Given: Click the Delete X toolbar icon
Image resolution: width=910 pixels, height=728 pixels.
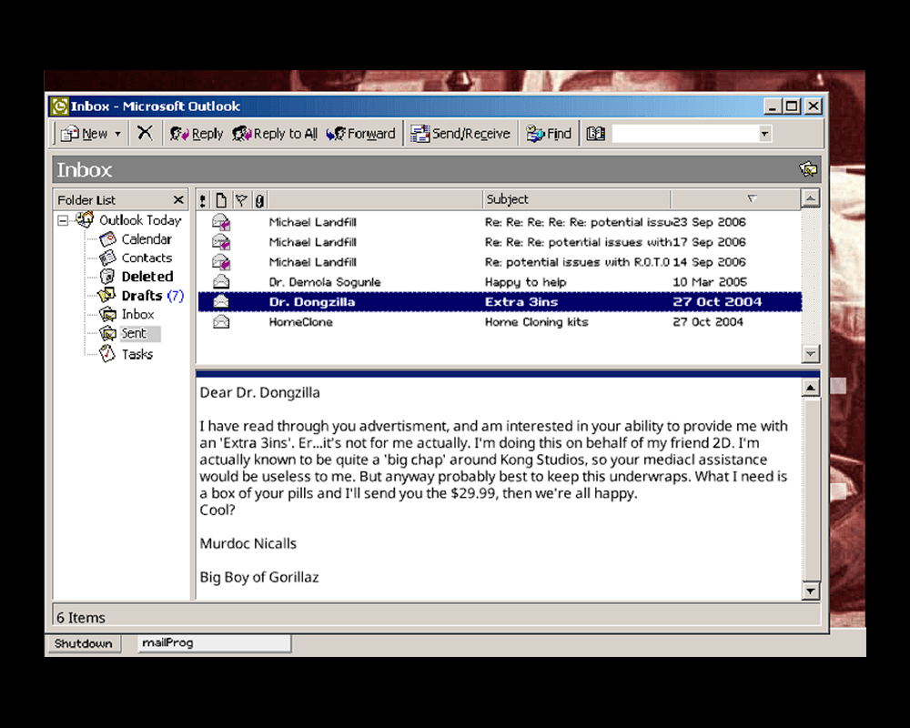Looking at the screenshot, I should click(145, 133).
